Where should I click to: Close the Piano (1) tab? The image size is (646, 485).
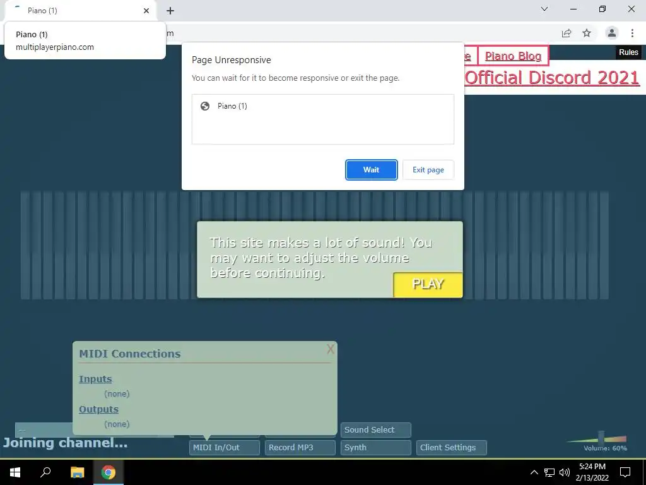(146, 11)
